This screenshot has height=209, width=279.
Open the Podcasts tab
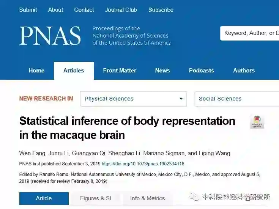(202, 71)
